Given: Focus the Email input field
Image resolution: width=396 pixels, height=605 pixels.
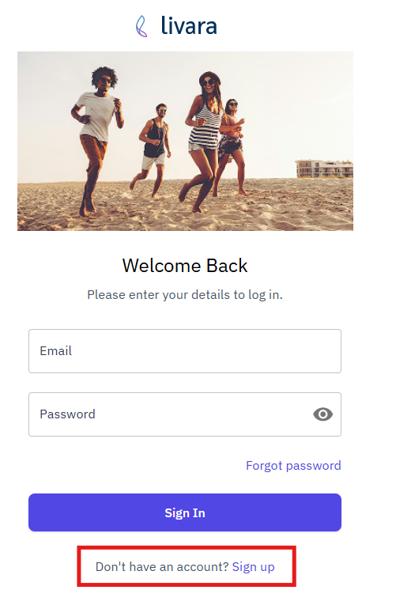Looking at the screenshot, I should (x=185, y=351).
